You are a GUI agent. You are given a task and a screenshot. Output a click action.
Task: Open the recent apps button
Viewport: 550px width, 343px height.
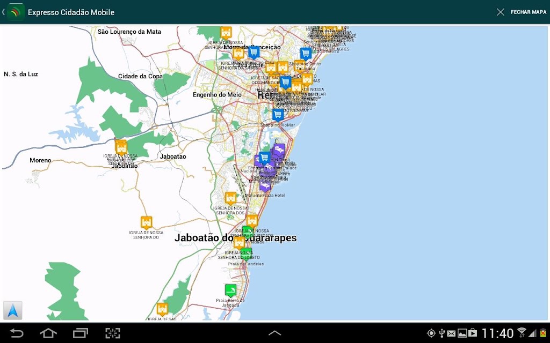81,333
